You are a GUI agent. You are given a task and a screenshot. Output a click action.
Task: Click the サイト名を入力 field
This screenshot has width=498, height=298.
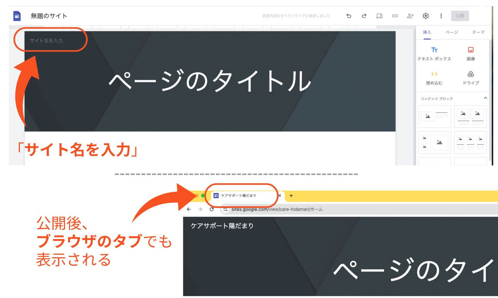point(46,40)
